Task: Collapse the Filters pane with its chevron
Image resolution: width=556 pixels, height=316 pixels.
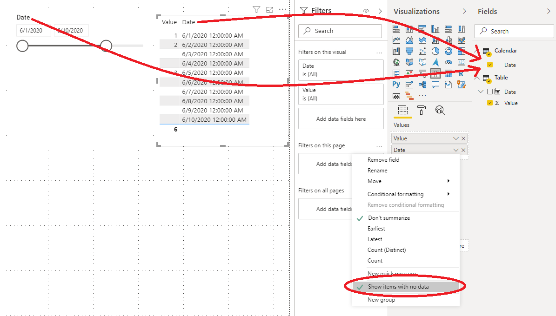Action: pos(380,11)
